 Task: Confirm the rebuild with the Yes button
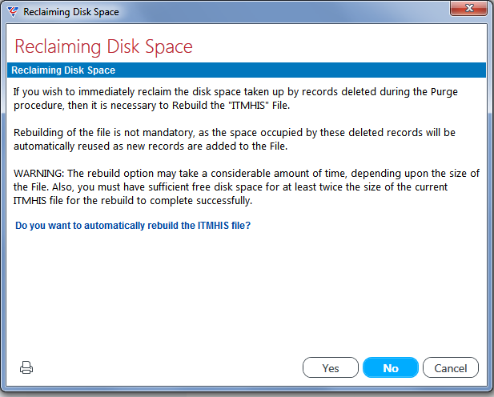coord(331,367)
